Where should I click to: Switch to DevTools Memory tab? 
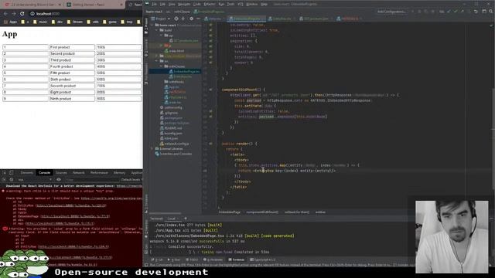(x=119, y=173)
